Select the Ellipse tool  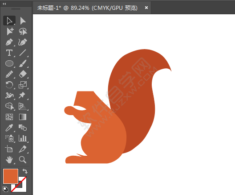(9, 63)
